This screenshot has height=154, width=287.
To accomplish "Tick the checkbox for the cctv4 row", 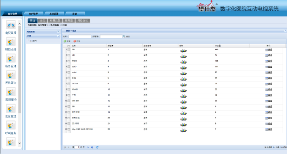I will click(x=69, y=72).
